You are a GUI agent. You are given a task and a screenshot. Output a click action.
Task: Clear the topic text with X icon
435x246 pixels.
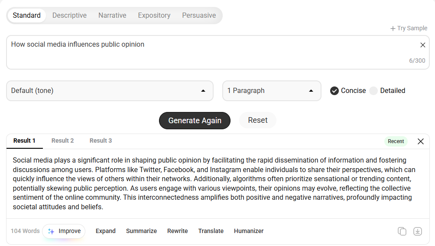[422, 45]
